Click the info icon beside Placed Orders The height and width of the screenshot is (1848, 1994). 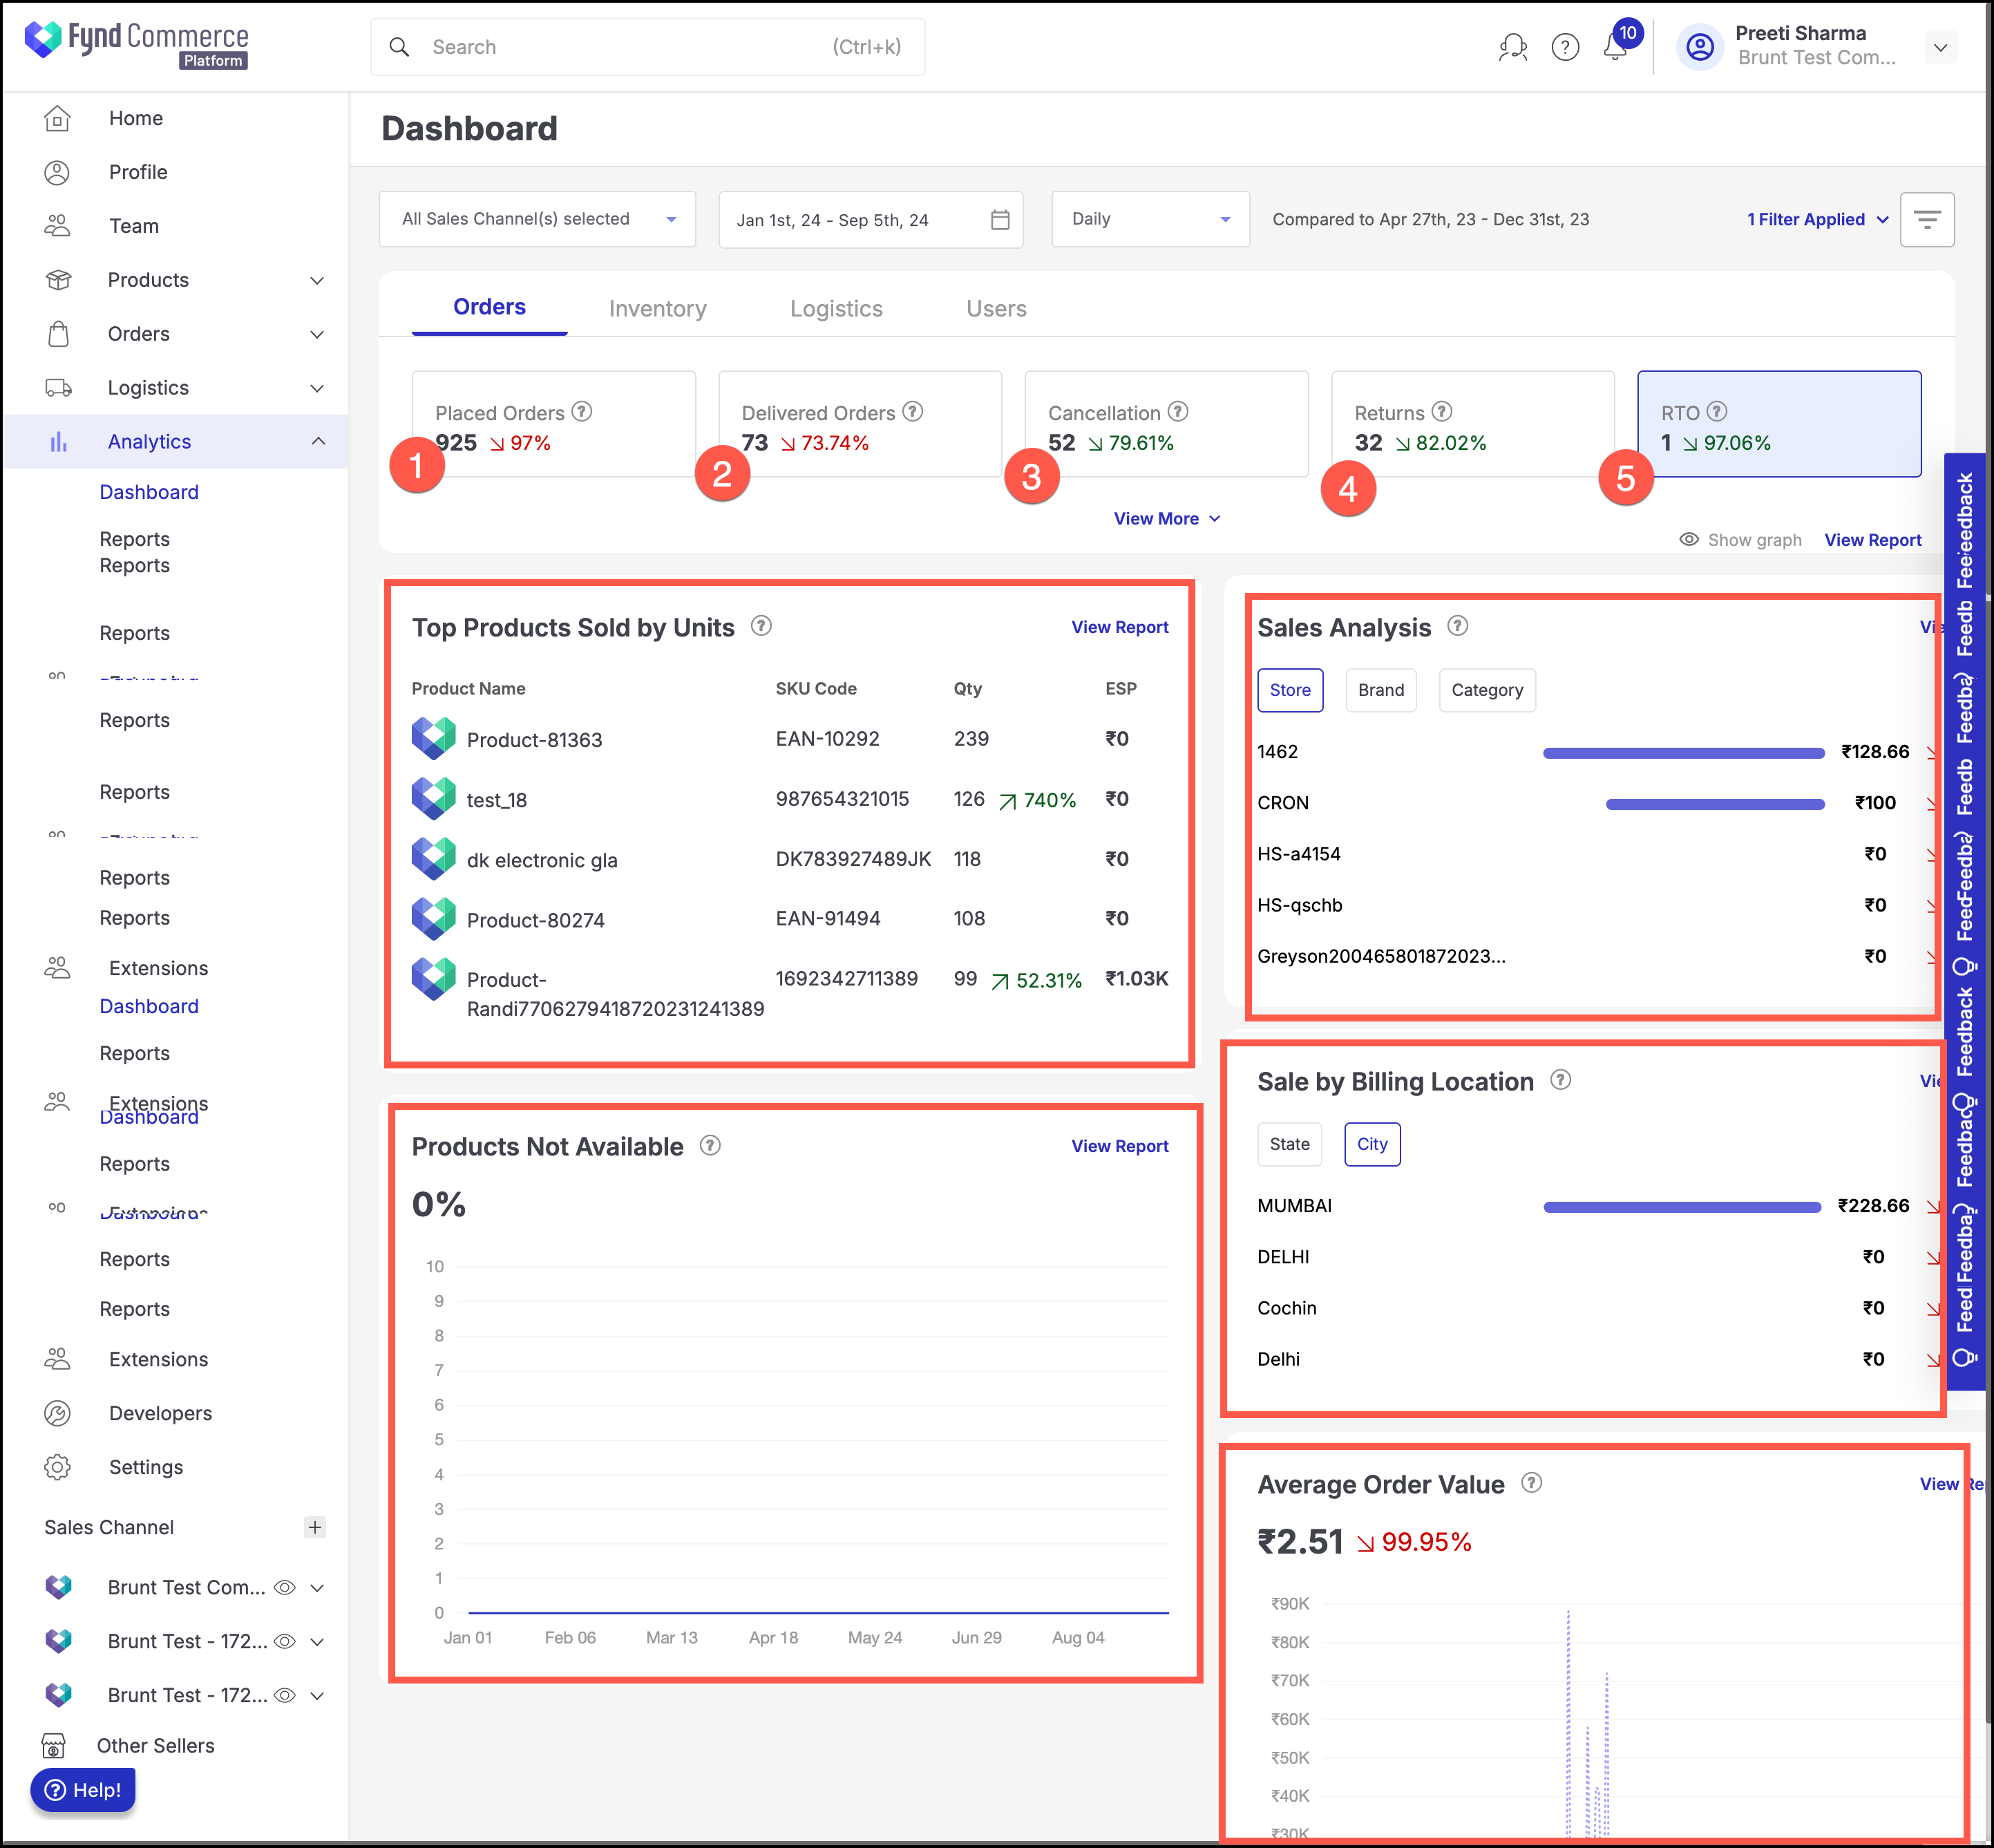click(582, 412)
